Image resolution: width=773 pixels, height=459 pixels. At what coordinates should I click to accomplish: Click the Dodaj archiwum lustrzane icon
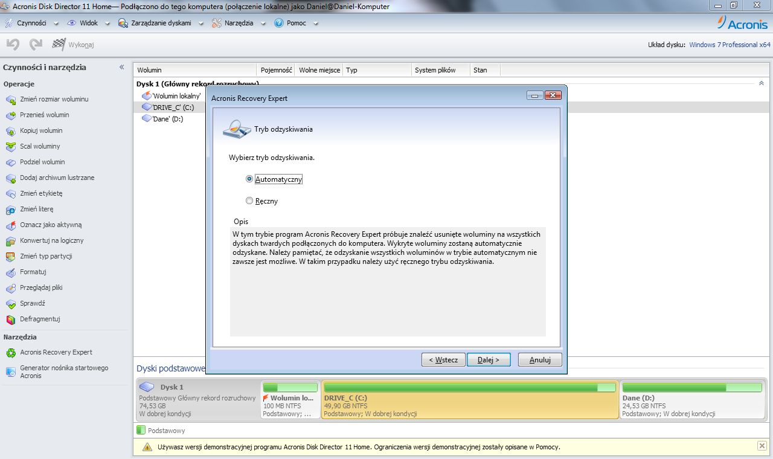10,178
